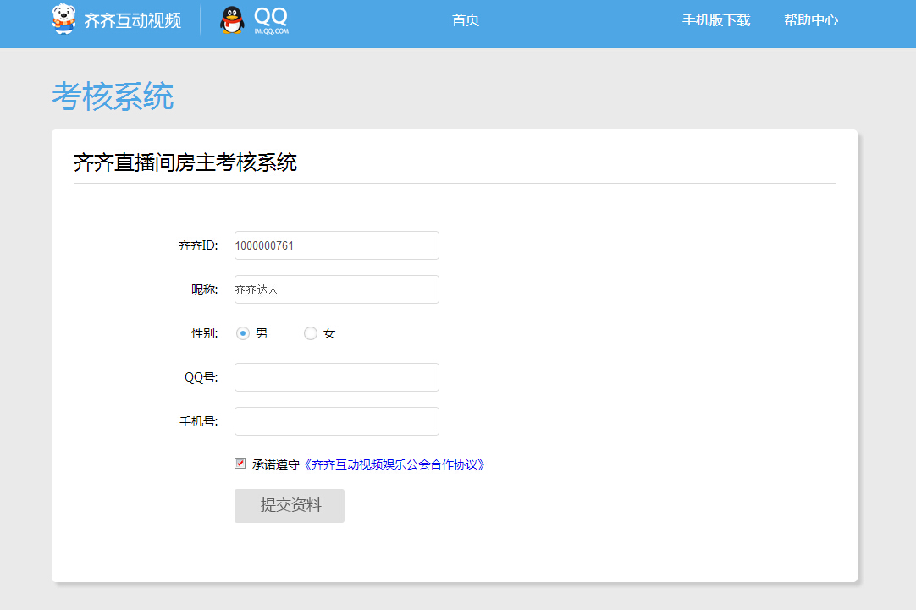Image resolution: width=916 pixels, height=610 pixels.
Task: Click the 考核系统 page heading
Action: point(113,96)
